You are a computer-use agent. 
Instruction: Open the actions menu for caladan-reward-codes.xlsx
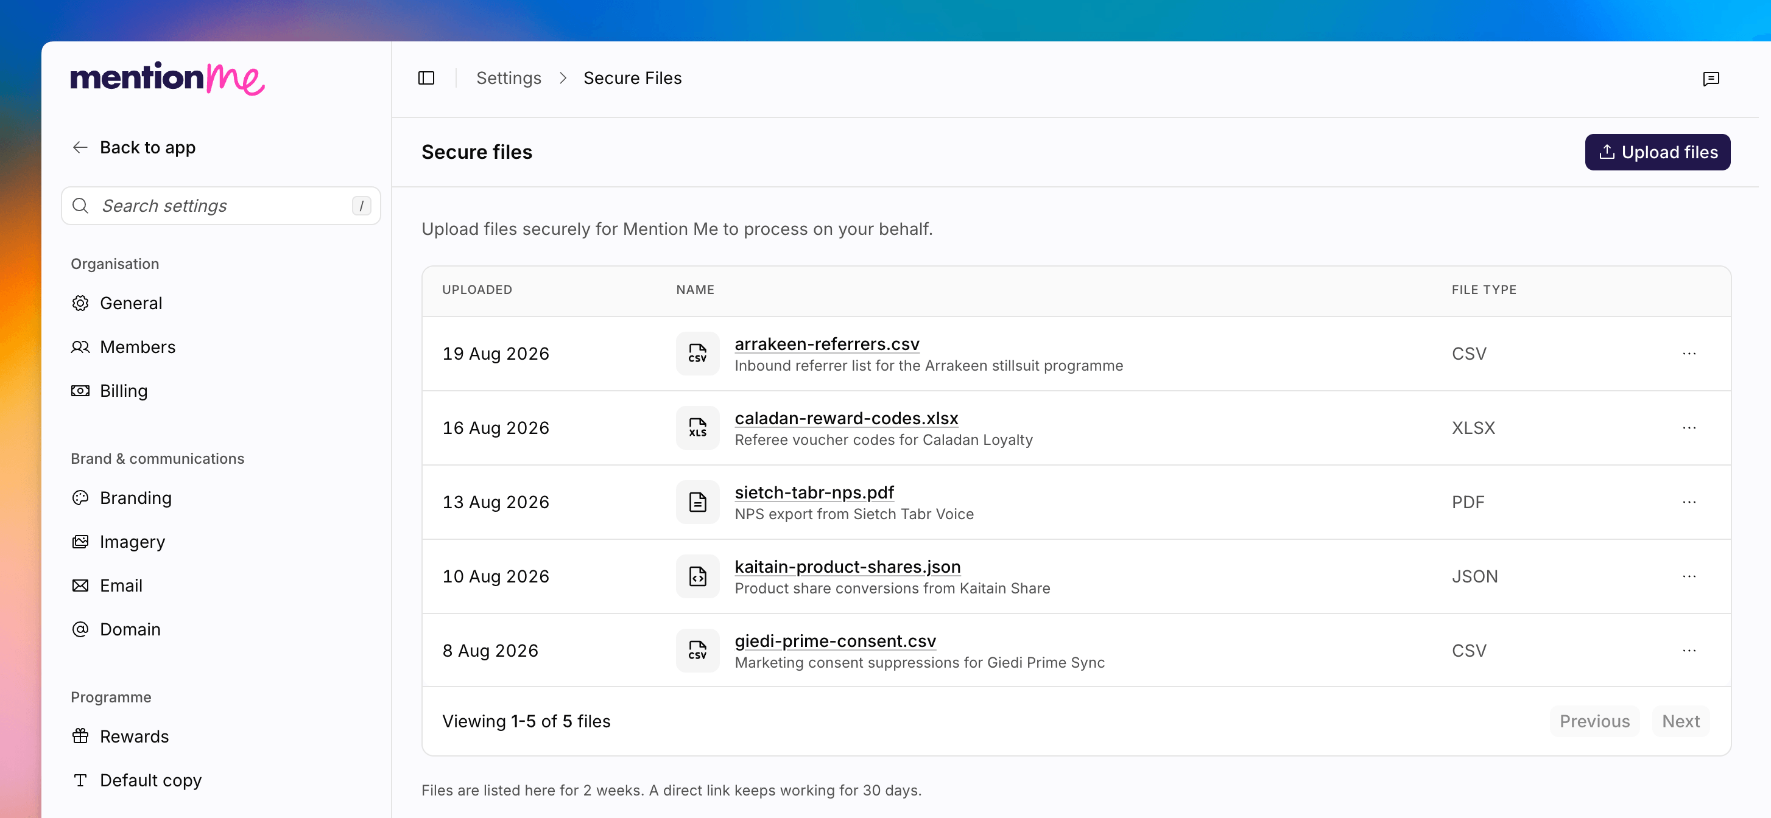[x=1689, y=428]
